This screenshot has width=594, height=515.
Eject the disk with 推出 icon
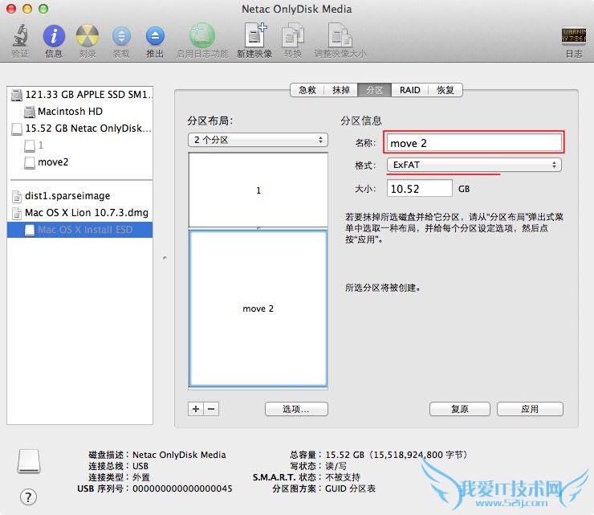pos(155,36)
